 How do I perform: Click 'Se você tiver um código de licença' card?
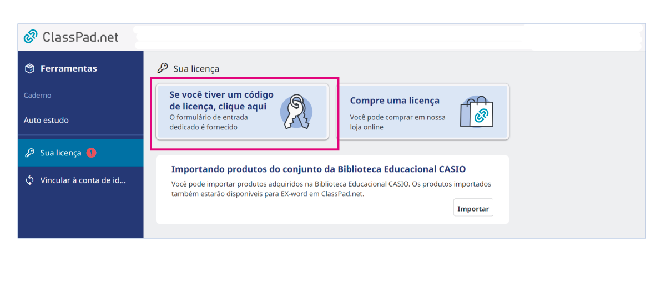(x=242, y=111)
